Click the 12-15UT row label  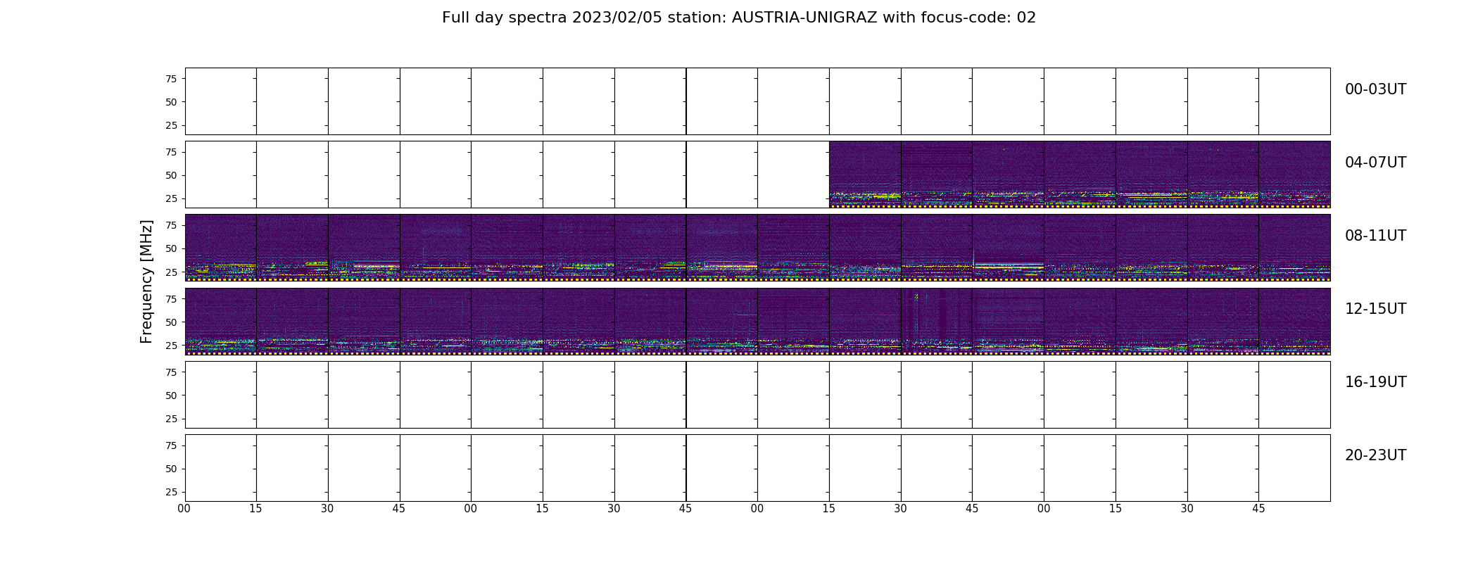coord(1375,309)
